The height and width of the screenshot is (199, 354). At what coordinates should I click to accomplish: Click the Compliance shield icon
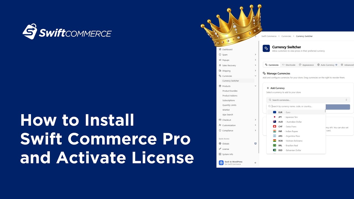[220, 130]
